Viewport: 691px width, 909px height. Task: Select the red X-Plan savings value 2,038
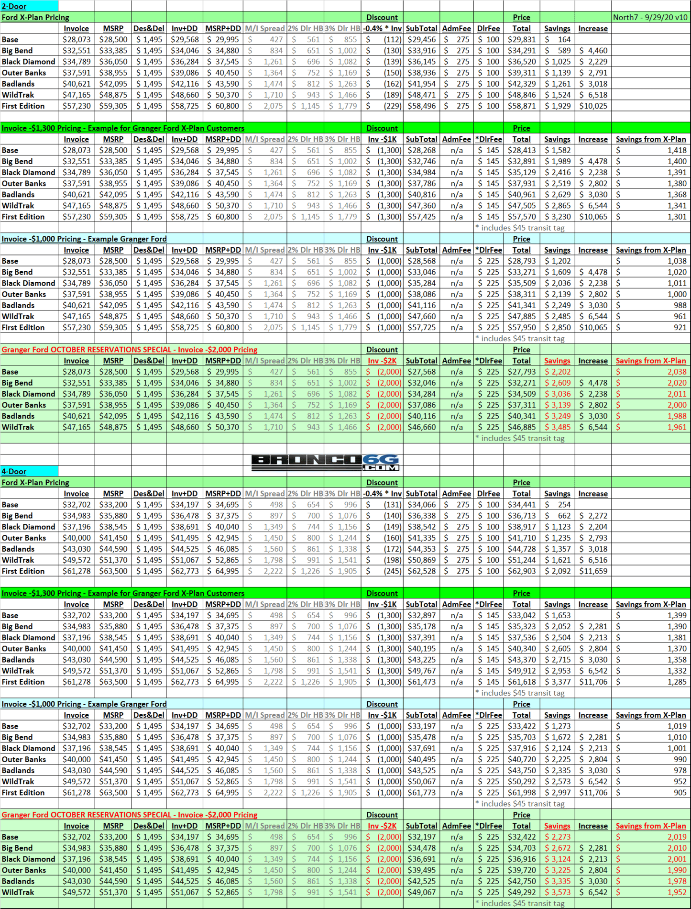tap(651, 372)
